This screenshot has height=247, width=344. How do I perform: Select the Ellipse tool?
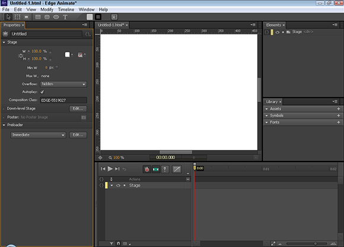(x=56, y=17)
